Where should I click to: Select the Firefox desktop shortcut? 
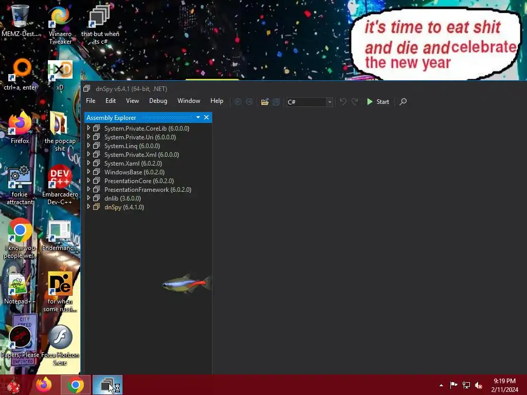20,128
